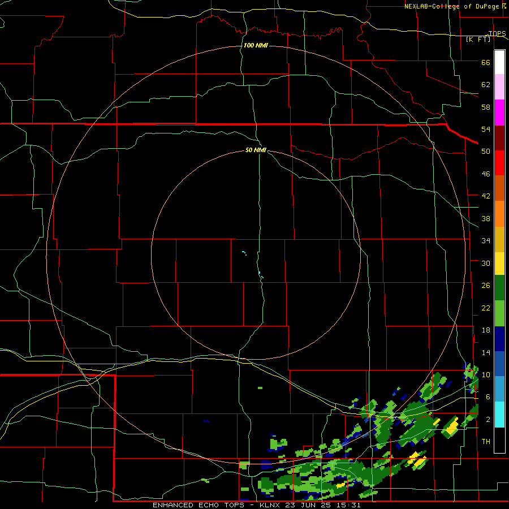Click the "[K FT]" units label
The width and height of the screenshot is (509, 509).
click(478, 39)
